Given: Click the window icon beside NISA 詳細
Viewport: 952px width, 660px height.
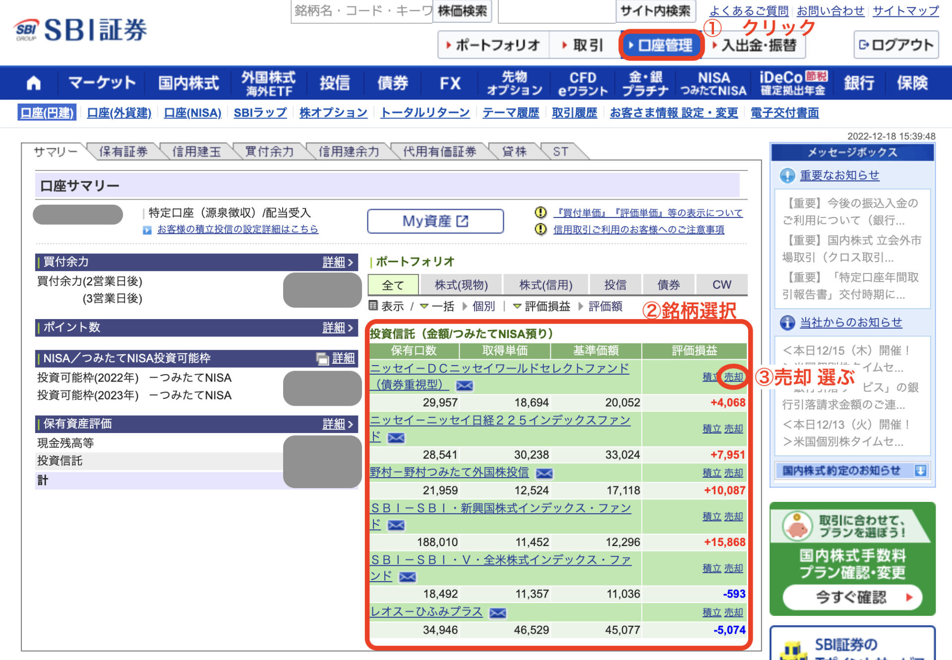Looking at the screenshot, I should [322, 358].
